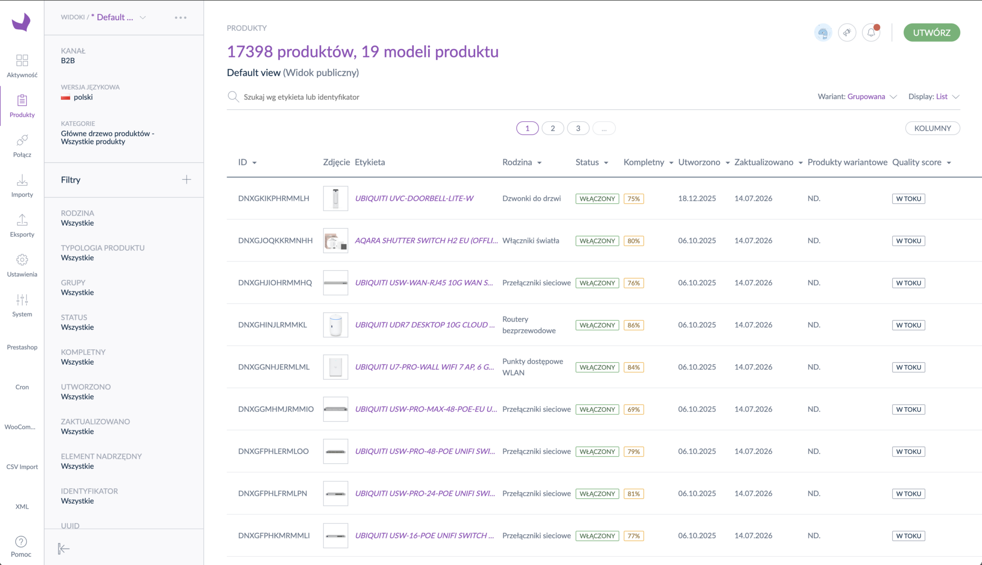Image resolution: width=982 pixels, height=565 pixels.
Task: Open UBIQUITI UVC-DOORBELL-LITE-W product link
Action: point(414,198)
